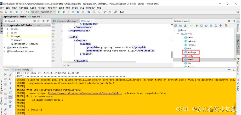This screenshot has width=241, height=115.
Task: Open the aliyun nexus repository link
Action: pyautogui.click(x=85, y=93)
